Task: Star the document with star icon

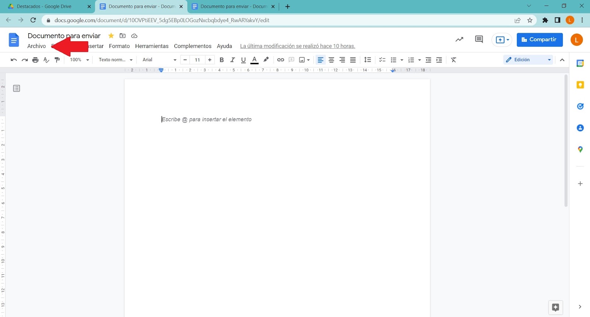Action: tap(111, 36)
